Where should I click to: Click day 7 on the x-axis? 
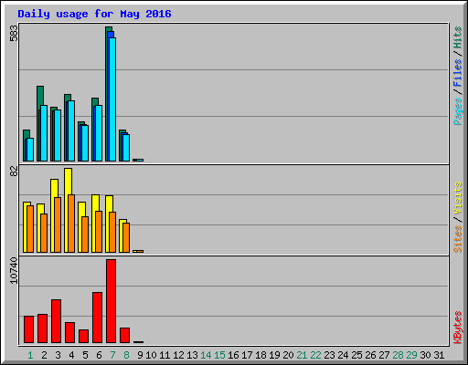112,355
